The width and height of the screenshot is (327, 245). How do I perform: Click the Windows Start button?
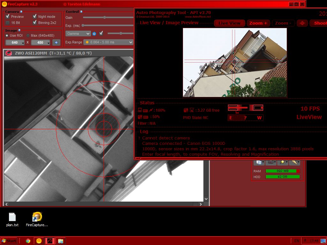[9, 241]
